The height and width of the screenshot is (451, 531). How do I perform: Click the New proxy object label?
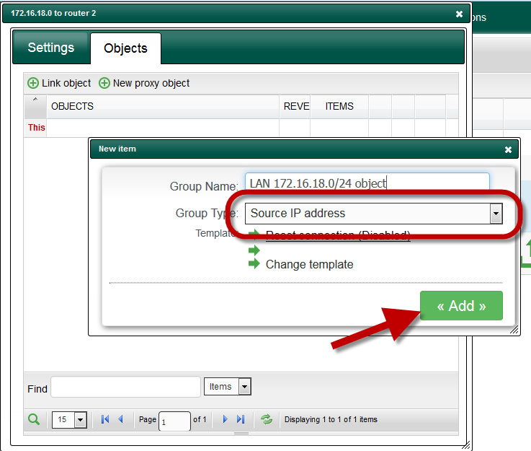point(151,83)
